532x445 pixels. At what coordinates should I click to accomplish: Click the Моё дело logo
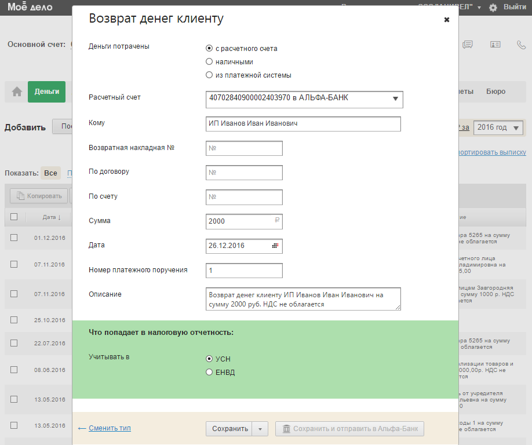tap(30, 8)
